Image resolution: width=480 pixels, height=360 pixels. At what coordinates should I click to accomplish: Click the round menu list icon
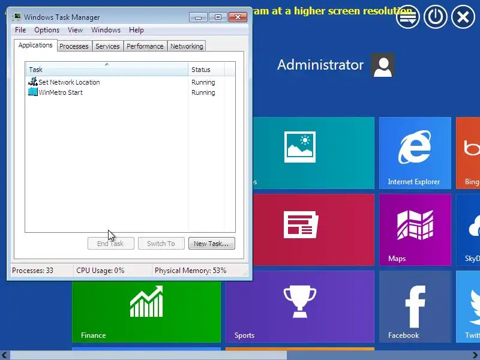(x=408, y=17)
